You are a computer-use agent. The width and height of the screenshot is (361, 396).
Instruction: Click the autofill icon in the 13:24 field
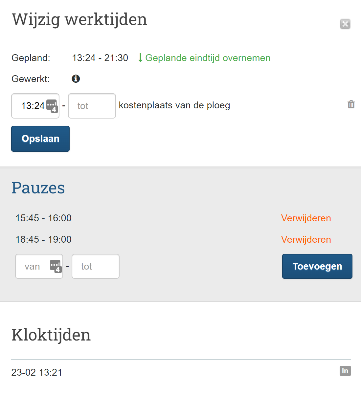(x=52, y=106)
